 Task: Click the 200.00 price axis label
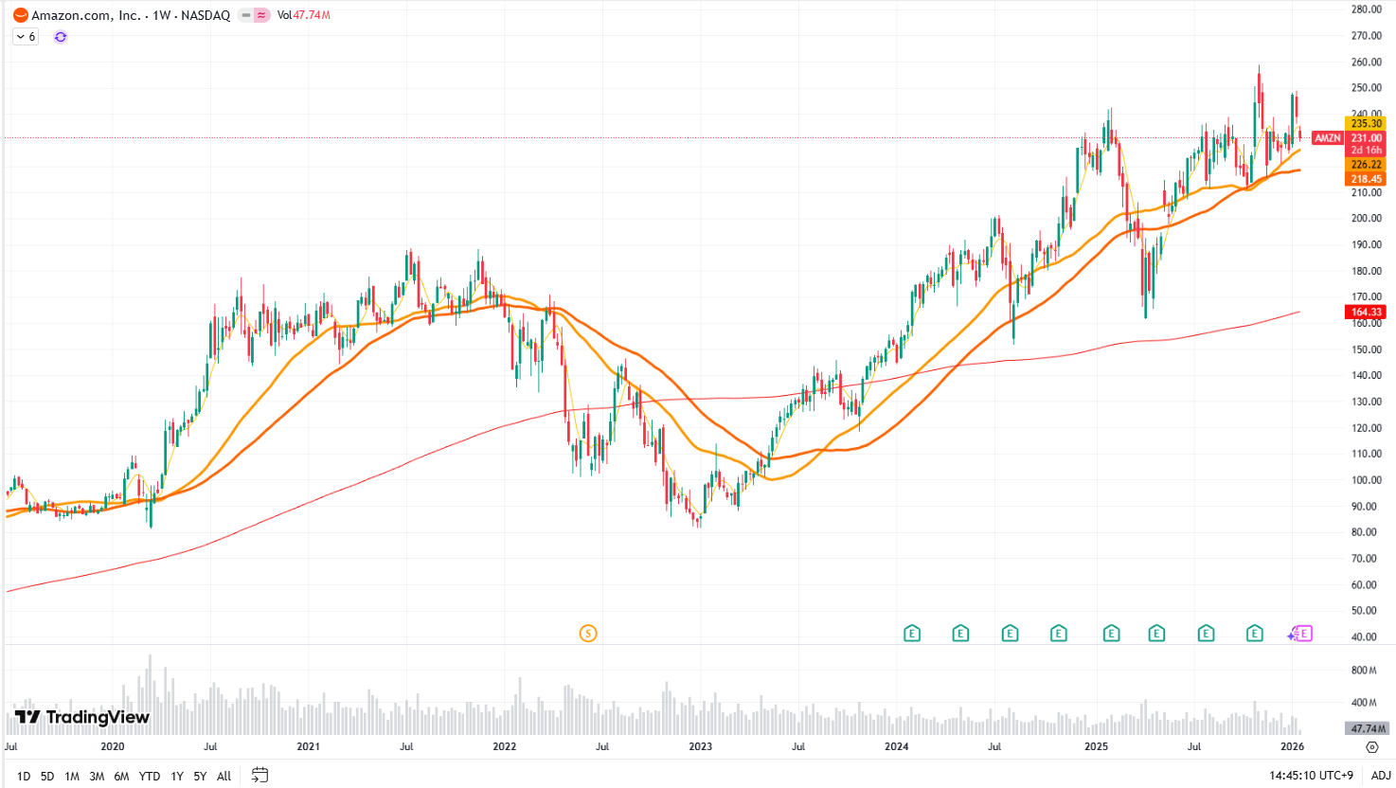click(1366, 219)
